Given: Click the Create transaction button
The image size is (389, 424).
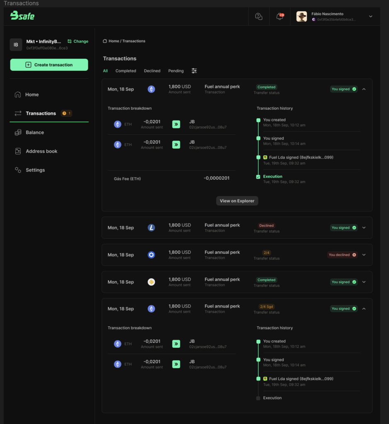Looking at the screenshot, I should click(x=49, y=65).
